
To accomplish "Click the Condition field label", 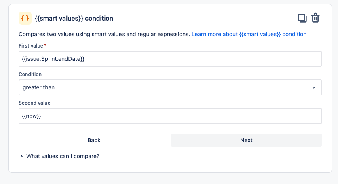I will [x=30, y=74].
